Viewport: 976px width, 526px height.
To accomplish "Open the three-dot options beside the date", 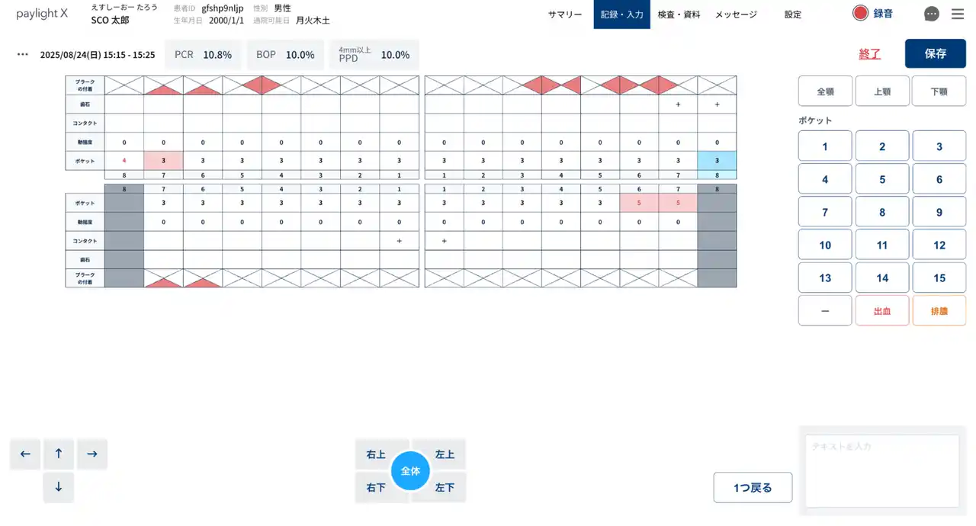I will pos(22,55).
